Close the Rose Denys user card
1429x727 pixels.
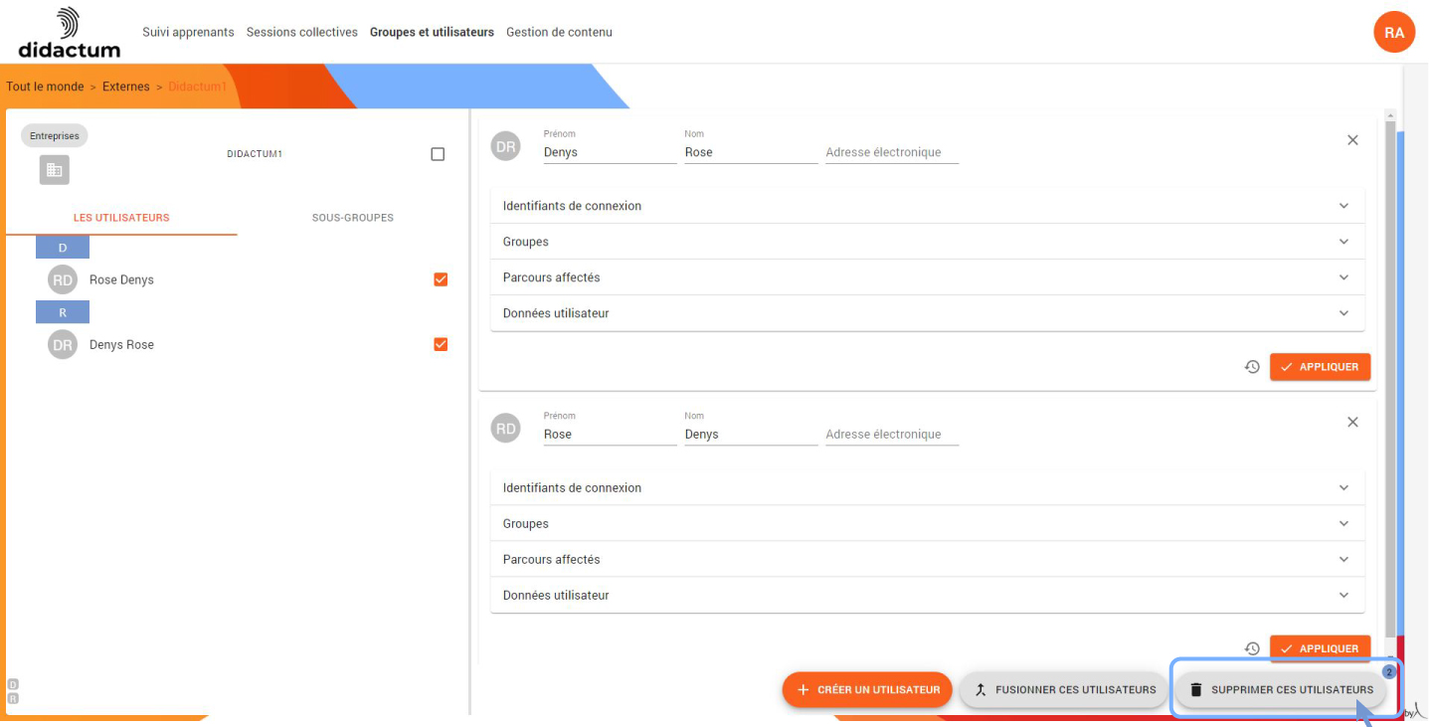[1352, 422]
